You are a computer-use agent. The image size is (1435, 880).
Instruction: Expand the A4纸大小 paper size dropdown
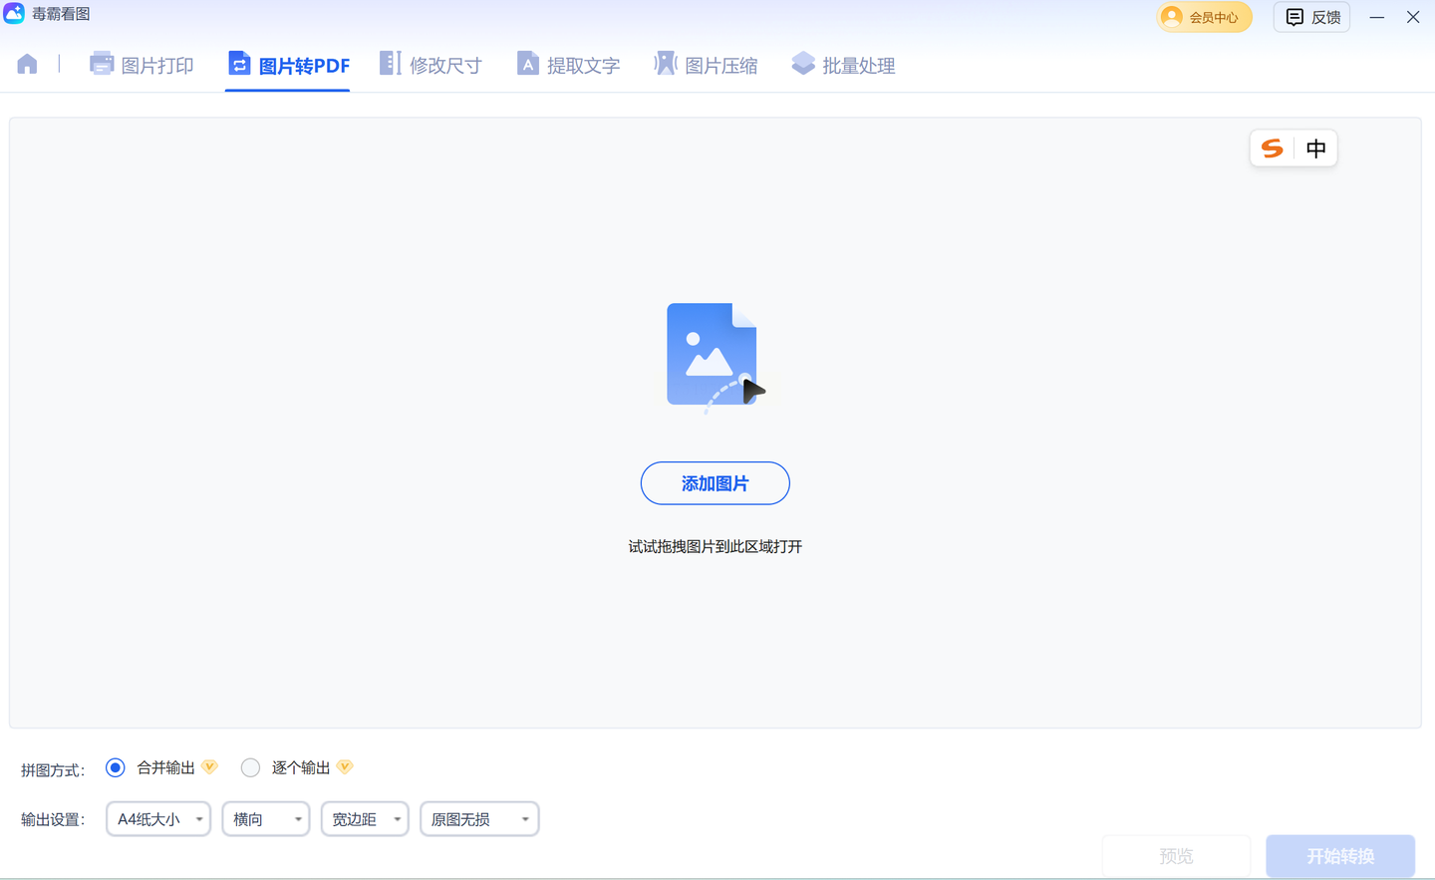tap(158, 819)
